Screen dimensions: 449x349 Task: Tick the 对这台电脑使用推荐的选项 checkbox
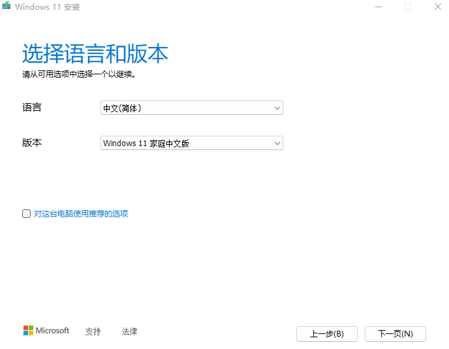coord(26,213)
